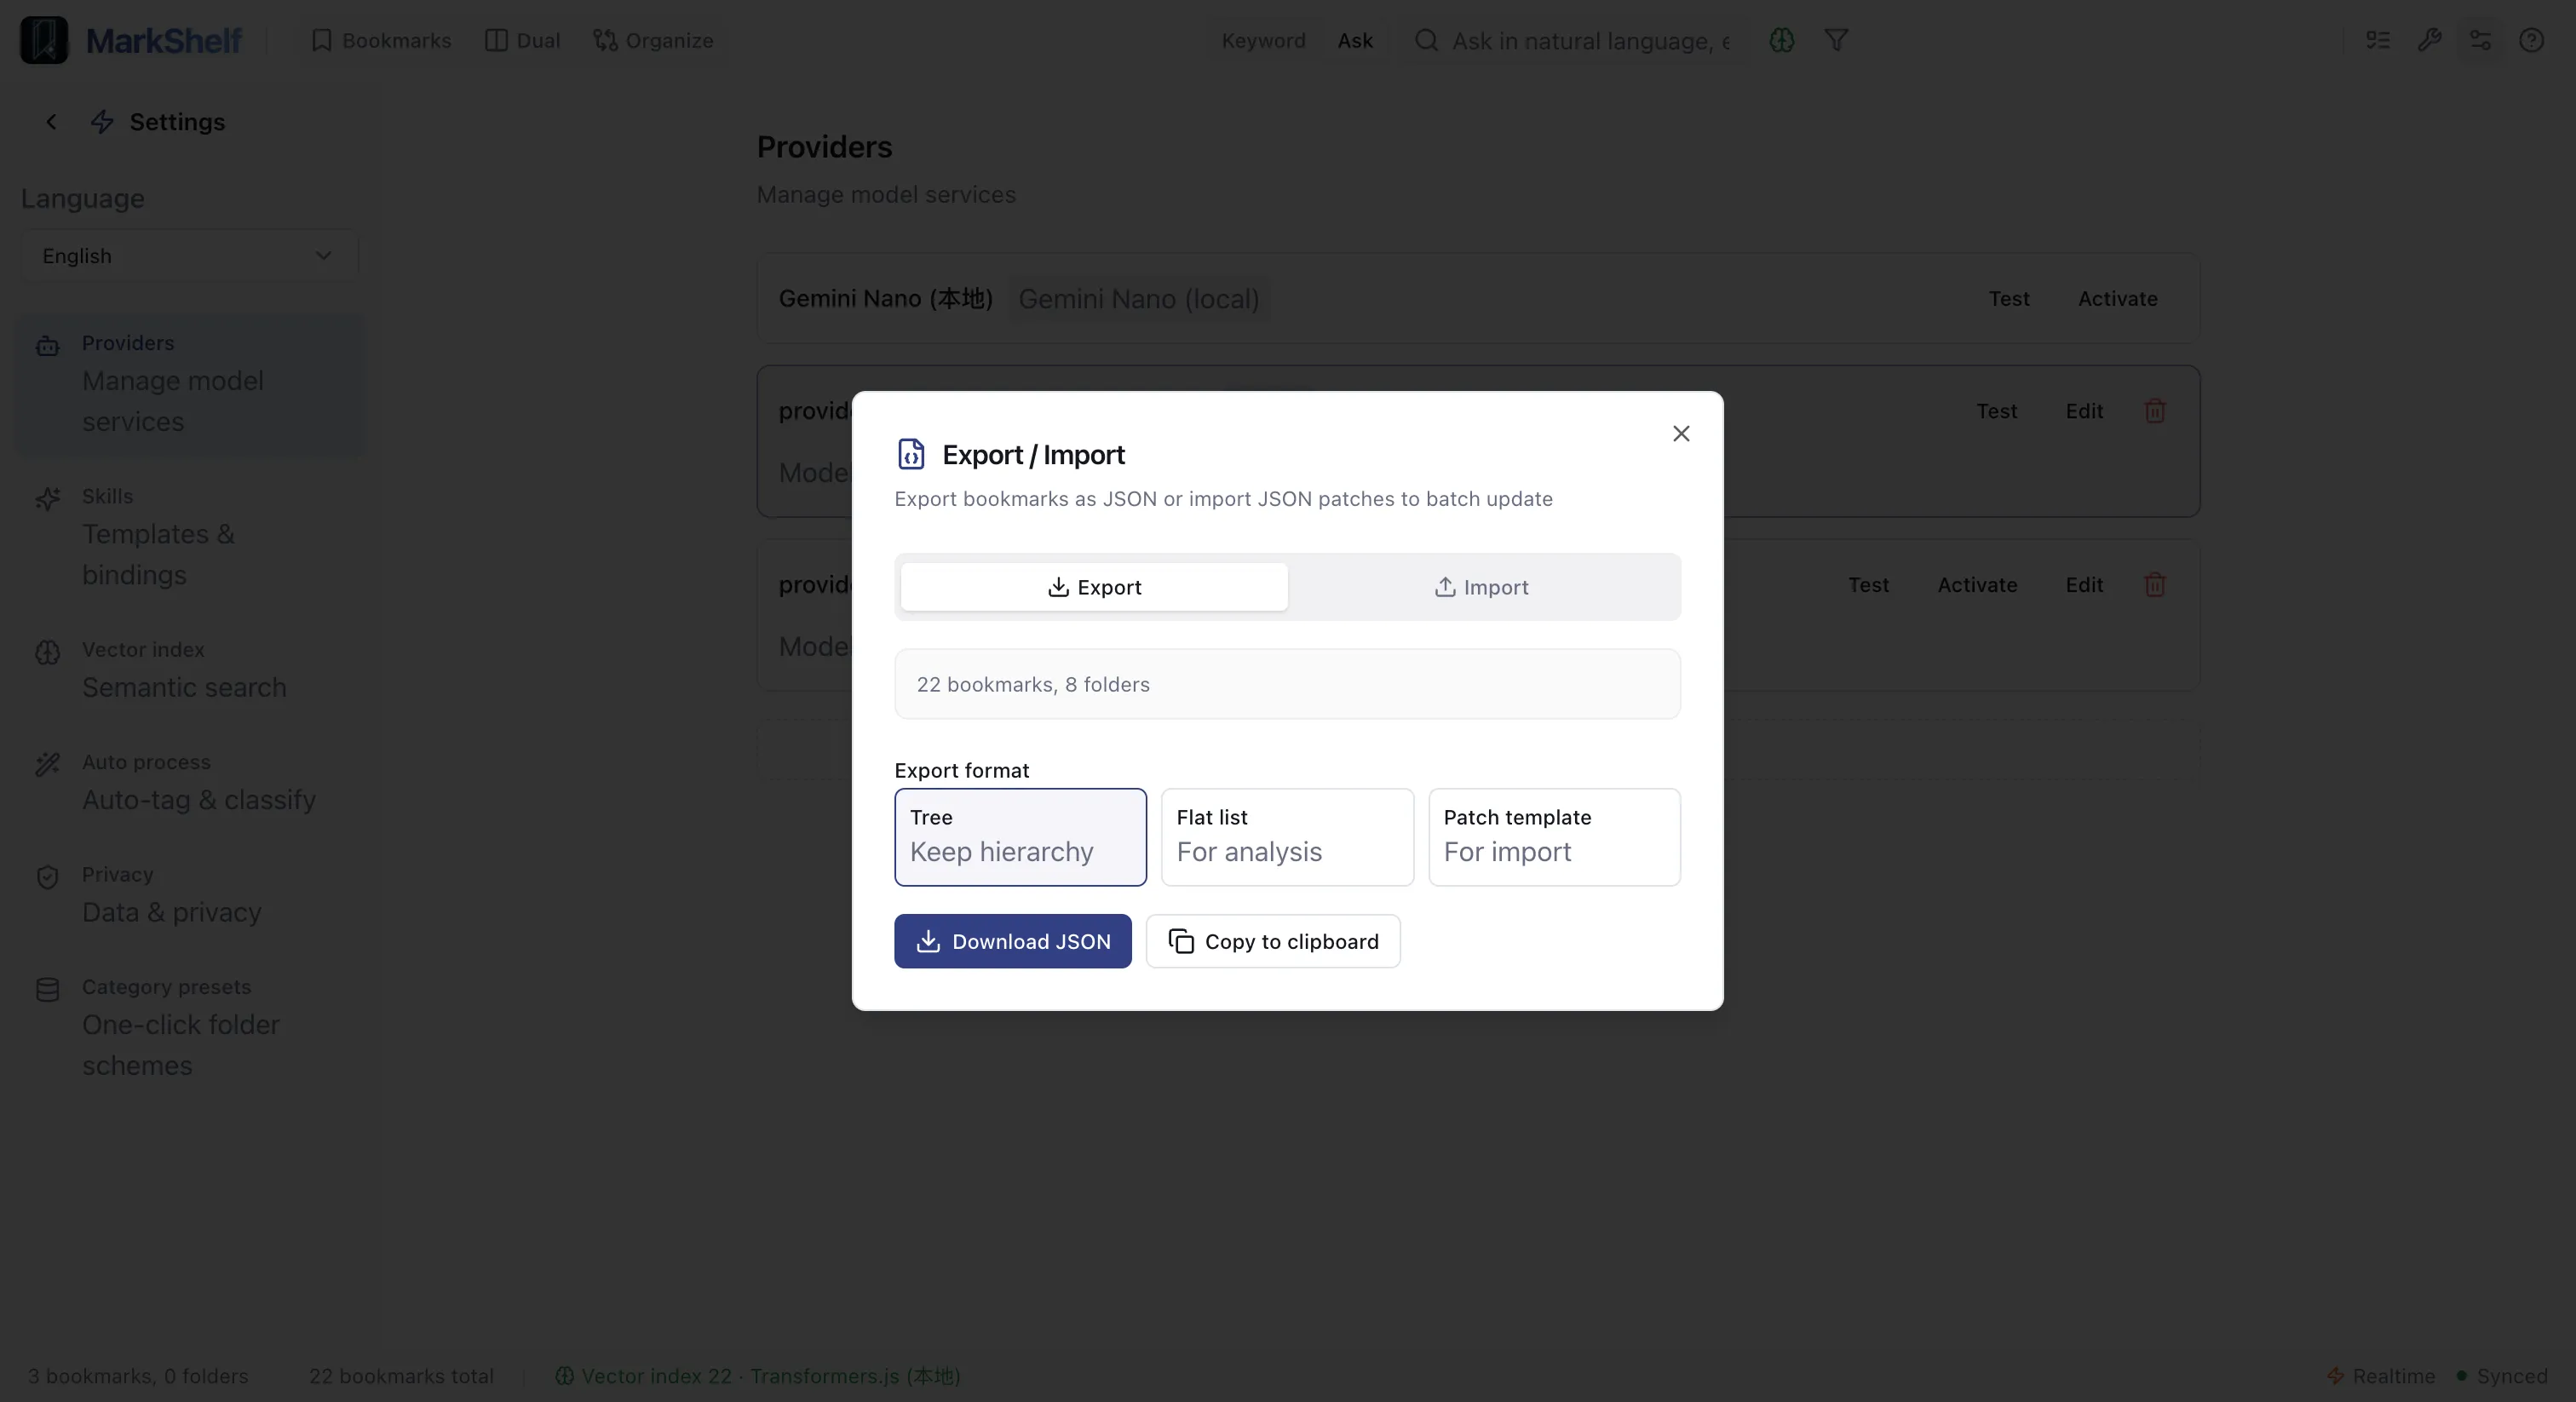The width and height of the screenshot is (2576, 1402).
Task: Click the Download JSON button
Action: coord(1011,940)
